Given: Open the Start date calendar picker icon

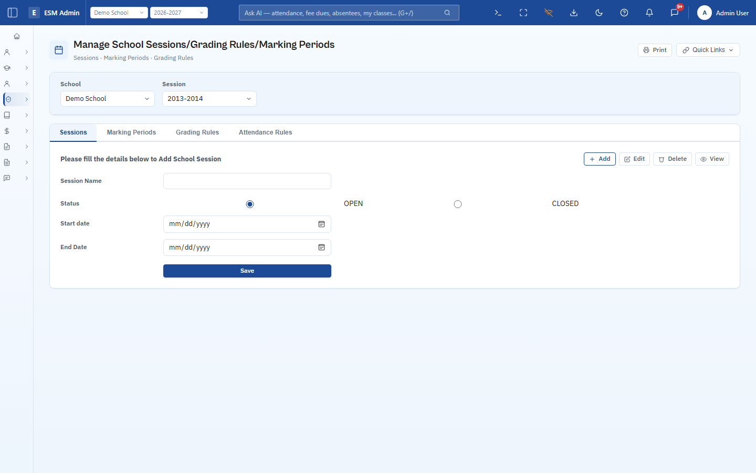Looking at the screenshot, I should click(321, 224).
